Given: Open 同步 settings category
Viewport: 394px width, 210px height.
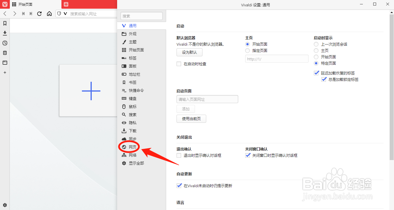Looking at the screenshot, I should click(x=142, y=139).
